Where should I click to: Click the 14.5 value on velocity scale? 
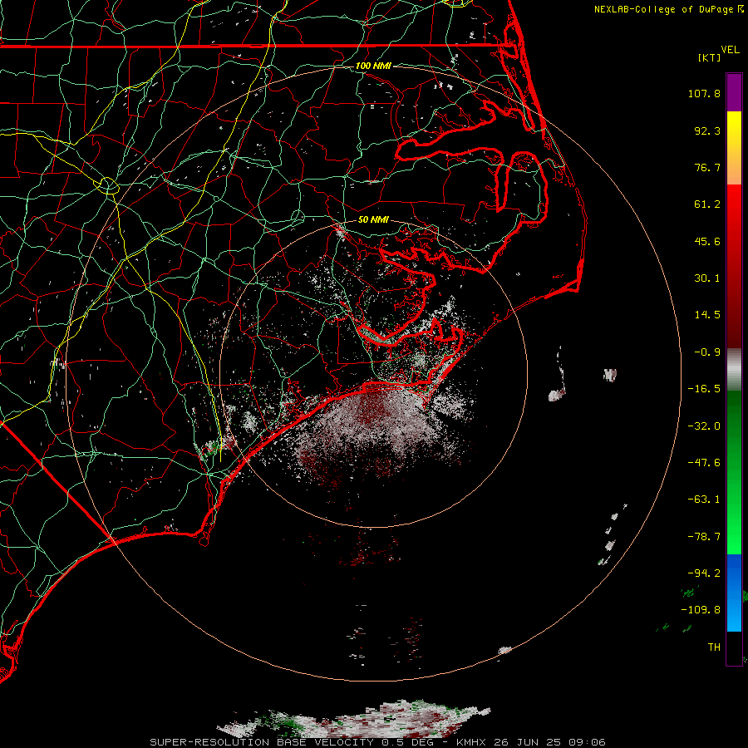(707, 315)
